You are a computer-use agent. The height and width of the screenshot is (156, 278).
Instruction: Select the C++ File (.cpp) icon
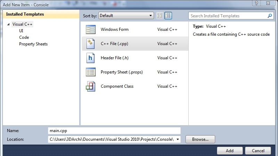pos(90,44)
